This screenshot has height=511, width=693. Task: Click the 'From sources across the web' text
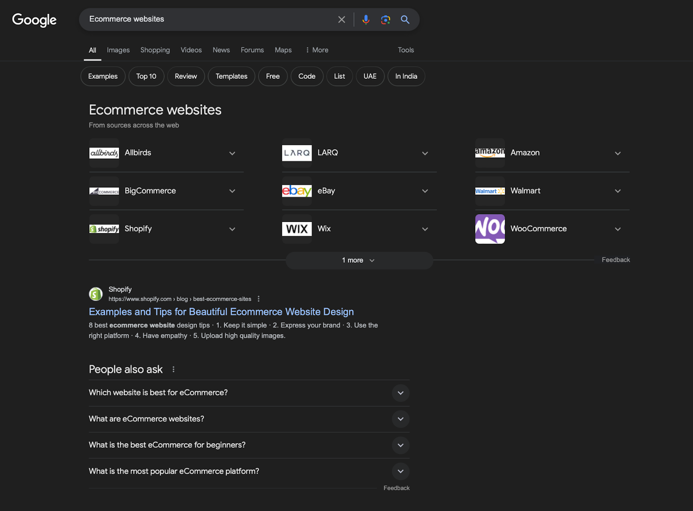pyautogui.click(x=134, y=125)
